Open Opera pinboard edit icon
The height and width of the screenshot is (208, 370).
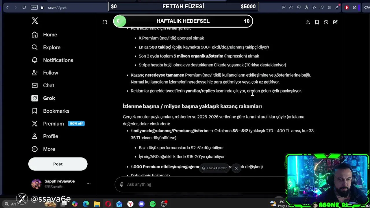coord(284,8)
